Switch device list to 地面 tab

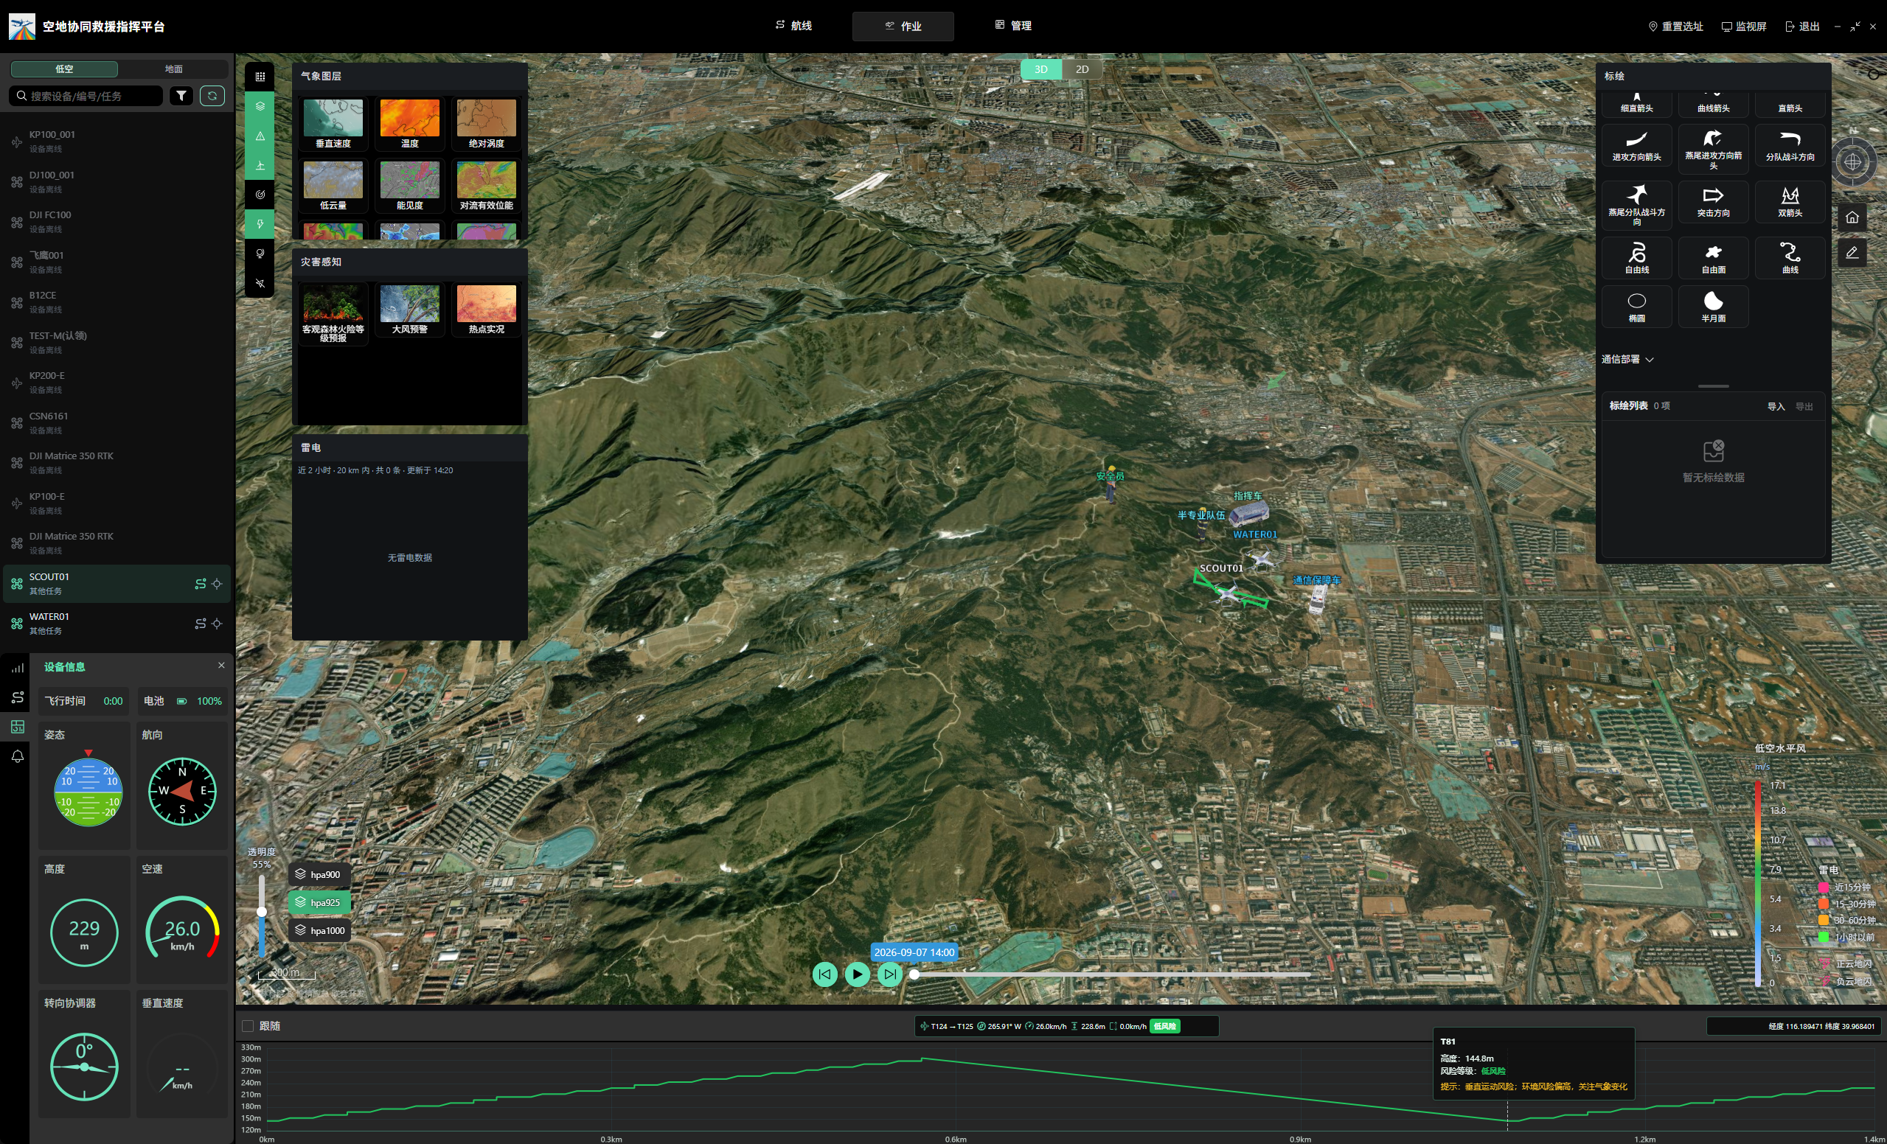tap(174, 69)
